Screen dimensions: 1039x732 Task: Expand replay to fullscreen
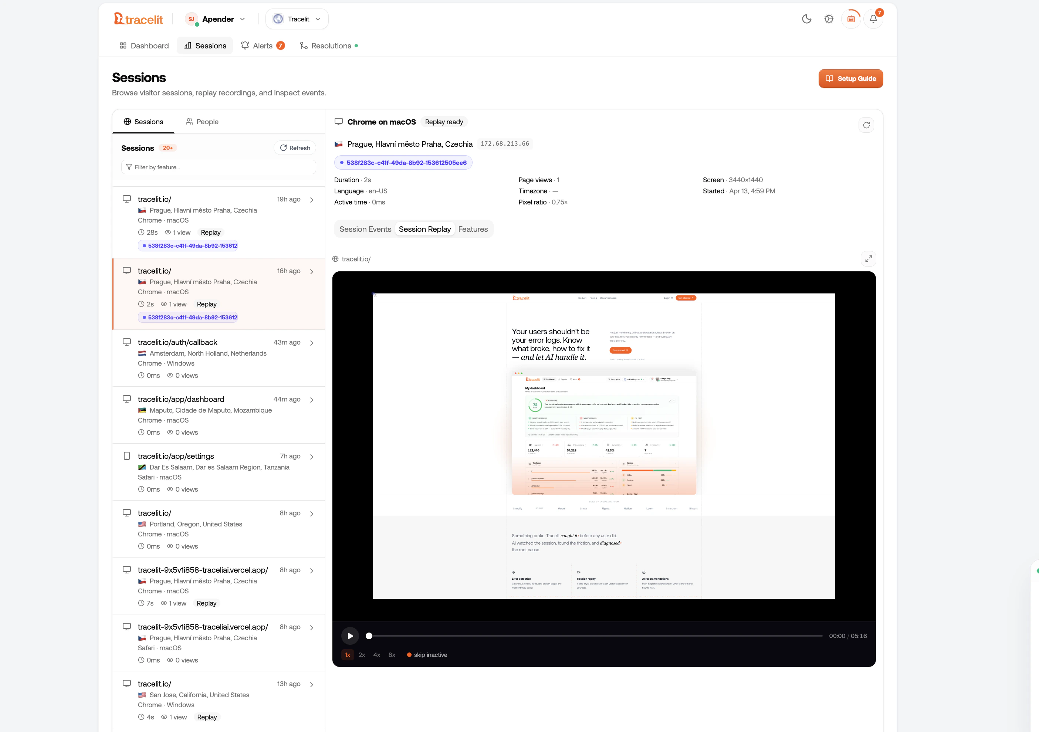click(869, 259)
